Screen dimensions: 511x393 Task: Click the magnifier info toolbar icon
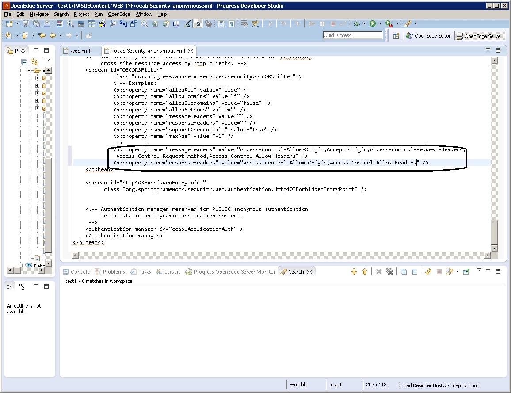point(70,23)
